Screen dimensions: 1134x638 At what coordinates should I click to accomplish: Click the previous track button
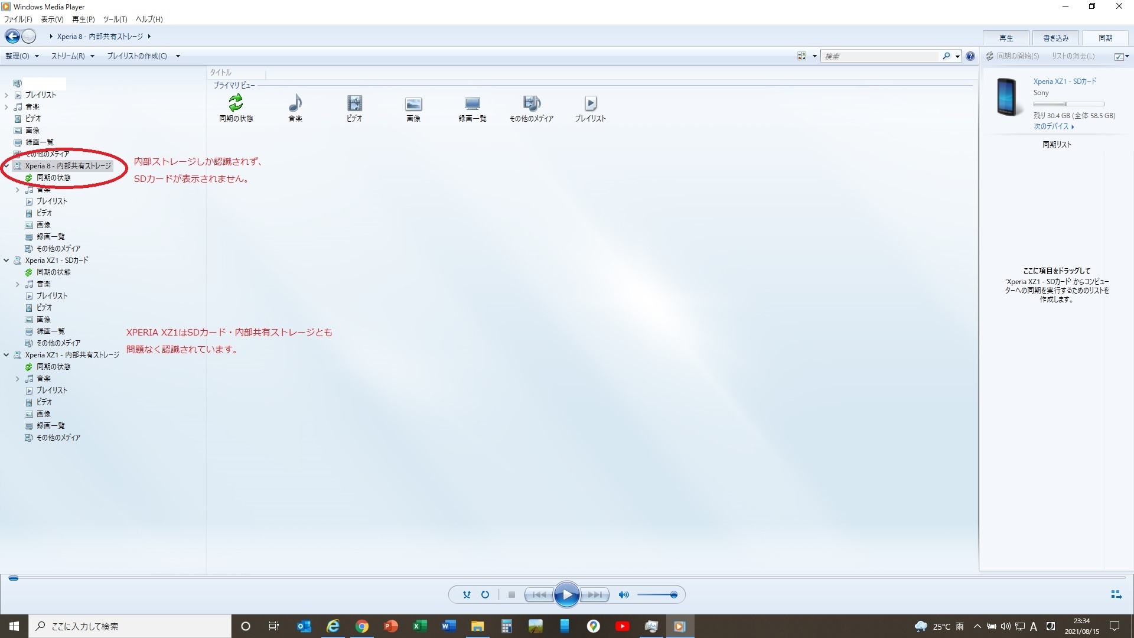click(539, 595)
